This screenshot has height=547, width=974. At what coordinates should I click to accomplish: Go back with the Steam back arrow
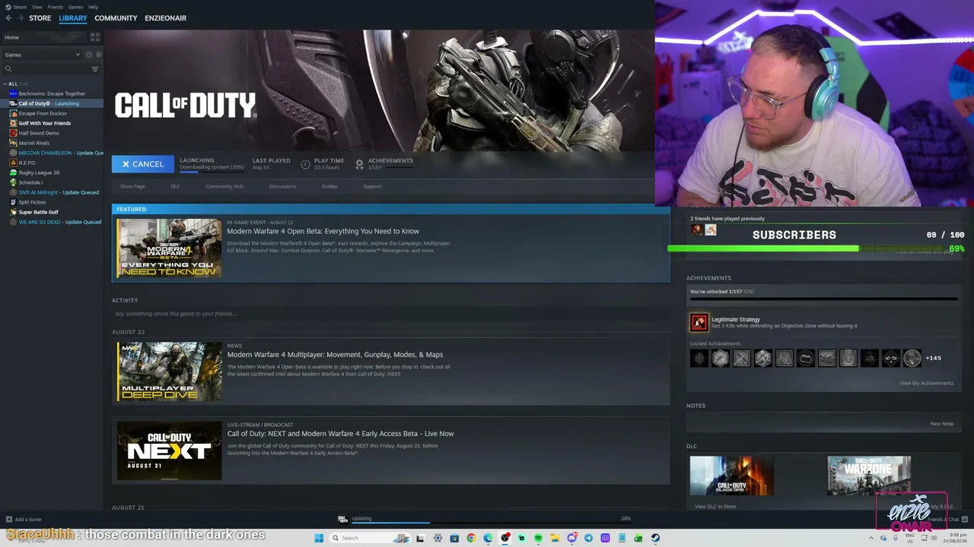click(x=8, y=18)
